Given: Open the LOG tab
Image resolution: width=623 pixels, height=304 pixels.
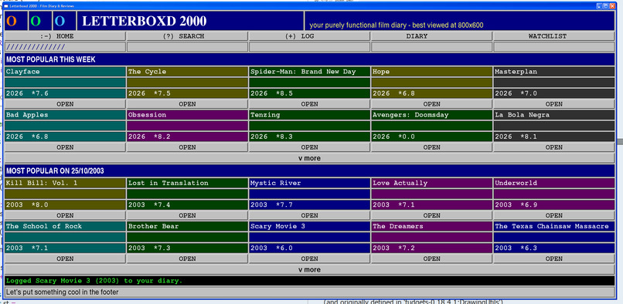Looking at the screenshot, I should [309, 36].
